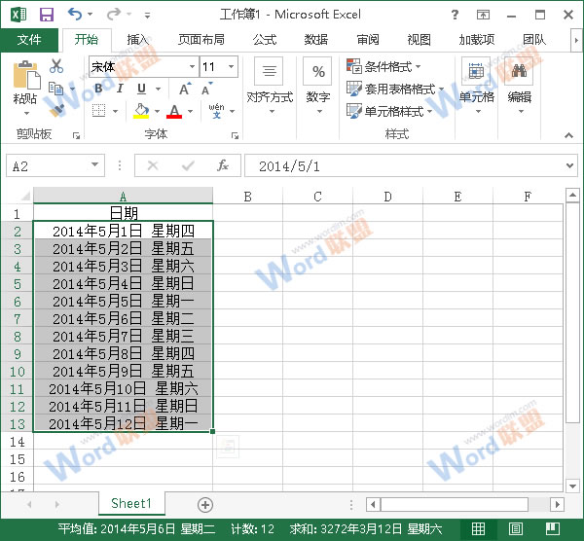Image resolution: width=584 pixels, height=541 pixels.
Task: Collapse the ribbon with the up chevron
Action: 568,135
